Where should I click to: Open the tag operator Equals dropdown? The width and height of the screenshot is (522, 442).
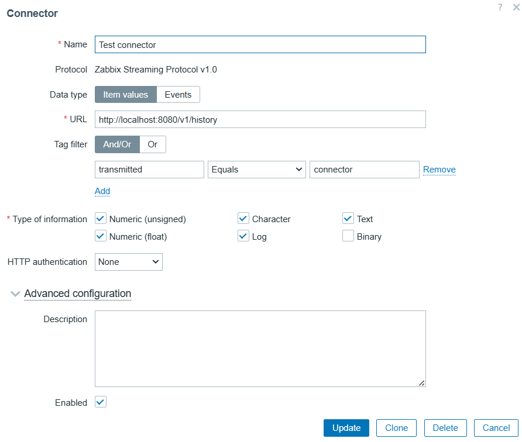[x=256, y=170]
